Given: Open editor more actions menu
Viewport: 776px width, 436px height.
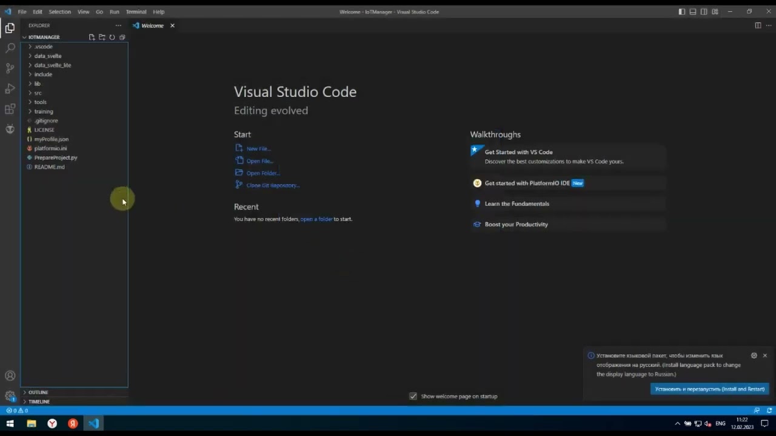Looking at the screenshot, I should 769,25.
